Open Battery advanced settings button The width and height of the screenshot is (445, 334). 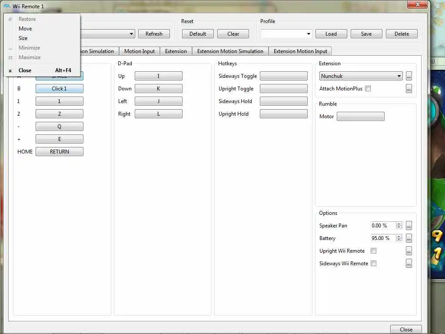pyautogui.click(x=408, y=238)
